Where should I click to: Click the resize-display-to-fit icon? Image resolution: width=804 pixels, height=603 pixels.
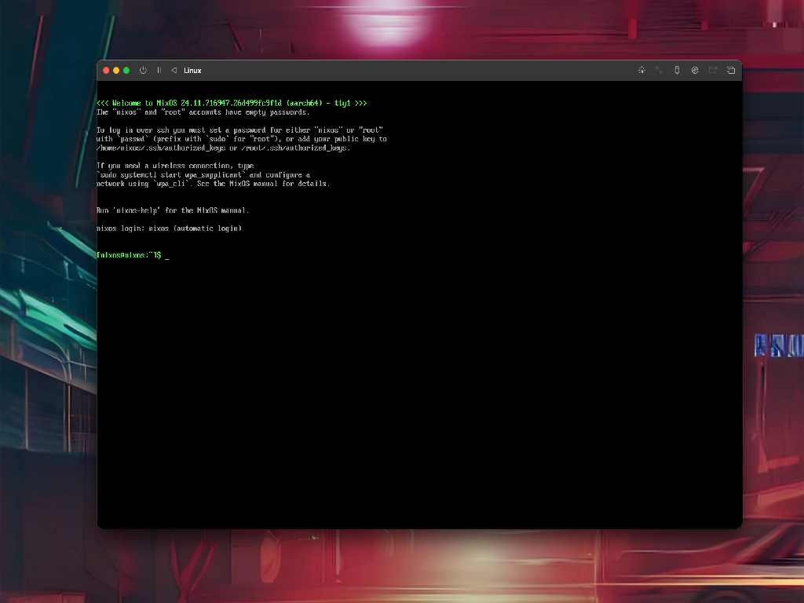point(659,70)
